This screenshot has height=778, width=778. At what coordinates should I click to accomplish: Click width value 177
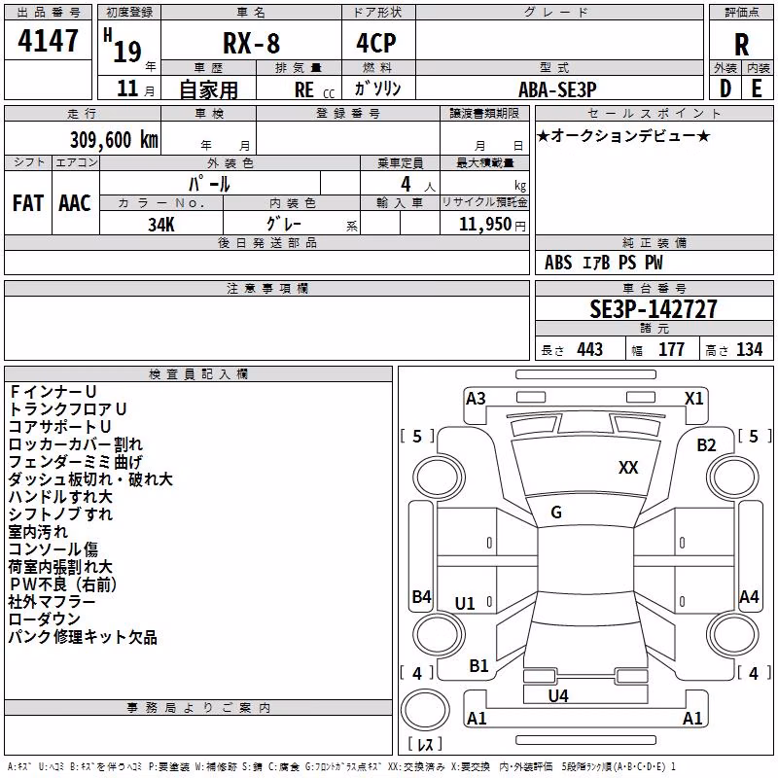[671, 350]
